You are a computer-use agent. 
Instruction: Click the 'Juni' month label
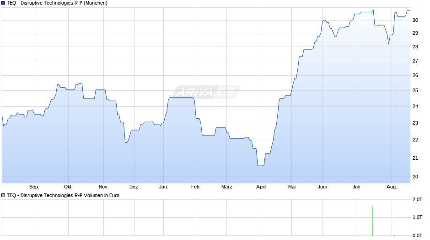click(x=322, y=187)
